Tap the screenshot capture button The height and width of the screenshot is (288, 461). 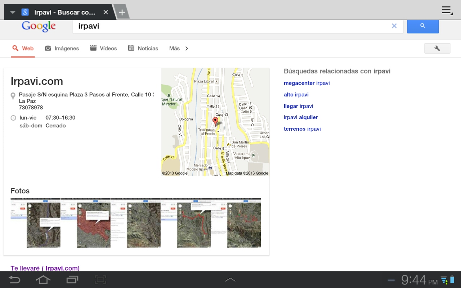(100, 280)
